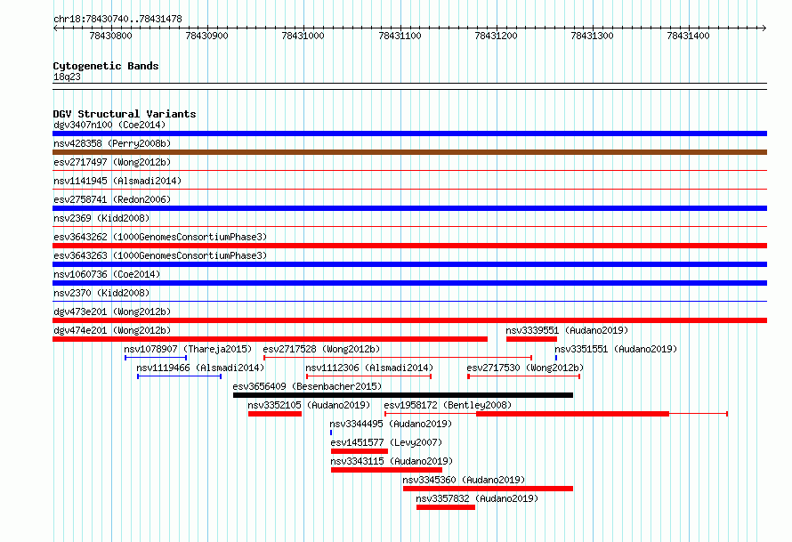Open nsv3345360 (Audano2019) variant label
This screenshot has width=792, height=542.
(x=464, y=480)
